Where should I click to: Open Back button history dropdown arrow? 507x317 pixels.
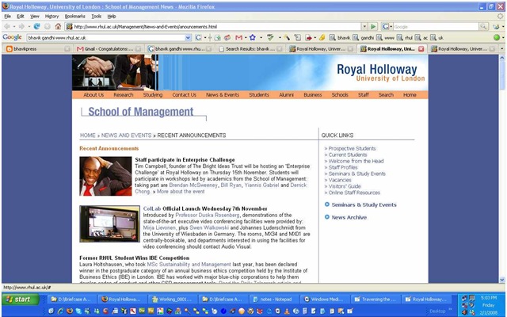(x=14, y=26)
